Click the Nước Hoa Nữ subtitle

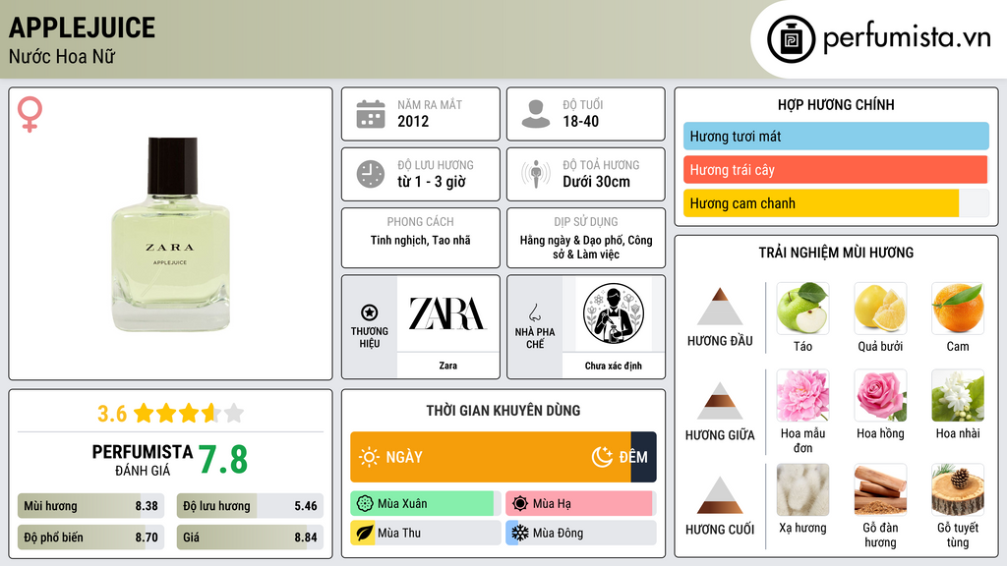pyautogui.click(x=62, y=56)
